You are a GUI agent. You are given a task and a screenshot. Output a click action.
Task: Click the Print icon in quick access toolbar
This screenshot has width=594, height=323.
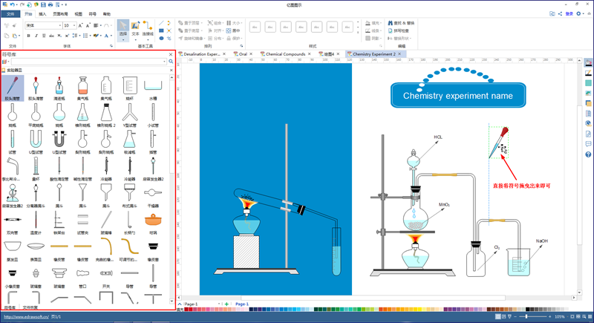(50, 4)
